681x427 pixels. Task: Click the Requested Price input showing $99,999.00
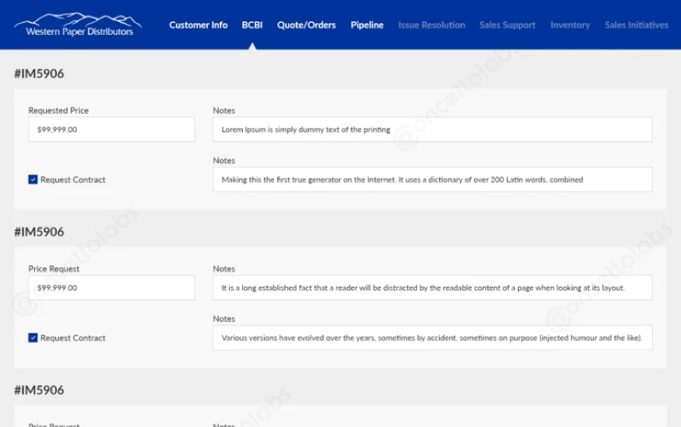pos(111,129)
